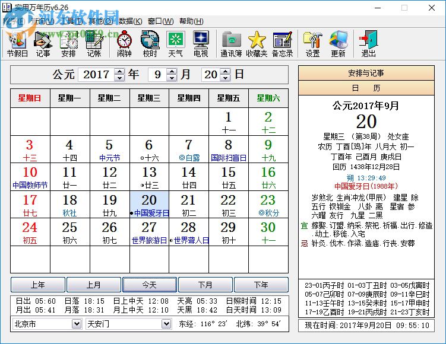Click the 现在时间 status bar
This screenshot has height=344, width=446.
point(366,325)
